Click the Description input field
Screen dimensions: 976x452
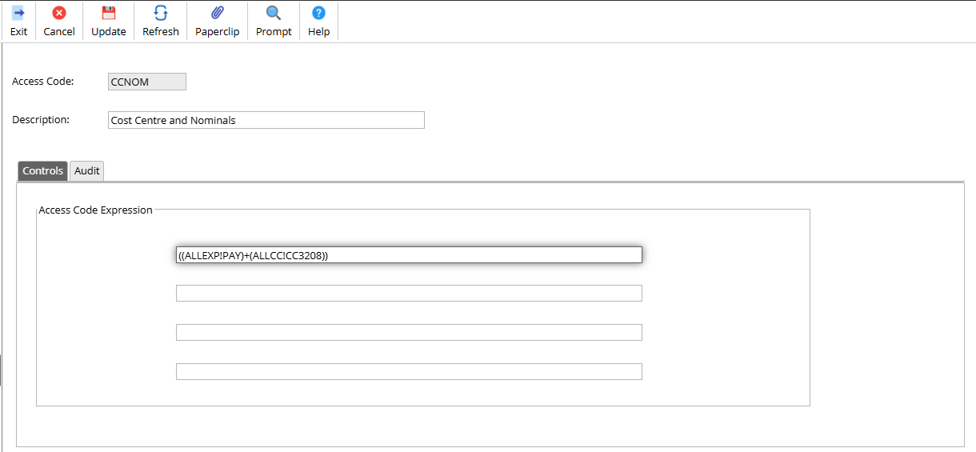pos(266,120)
